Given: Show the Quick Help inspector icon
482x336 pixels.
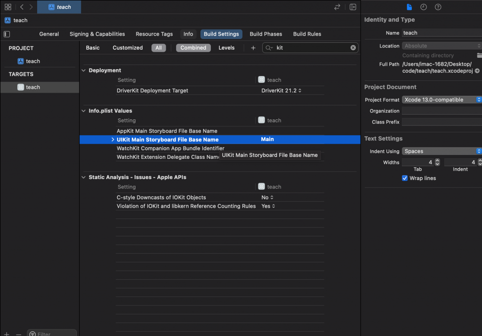Looking at the screenshot, I should (x=438, y=7).
